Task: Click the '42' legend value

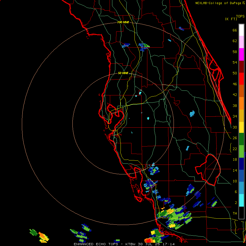Action: click(x=235, y=95)
